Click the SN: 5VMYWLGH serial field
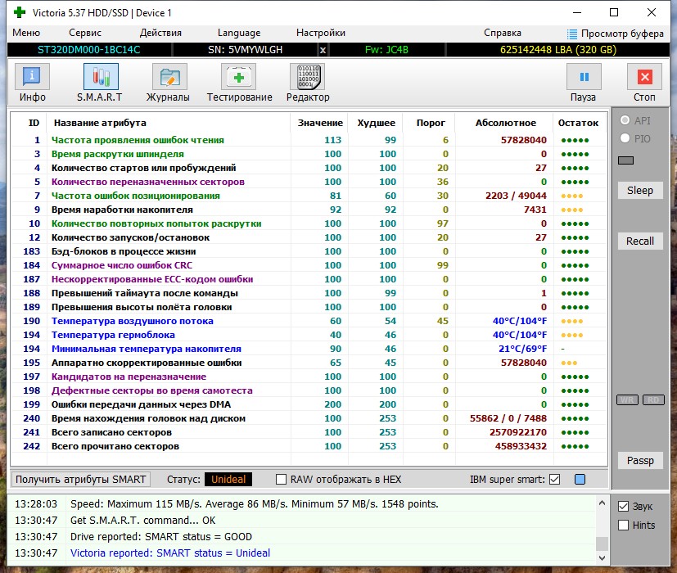The image size is (677, 573). point(246,50)
